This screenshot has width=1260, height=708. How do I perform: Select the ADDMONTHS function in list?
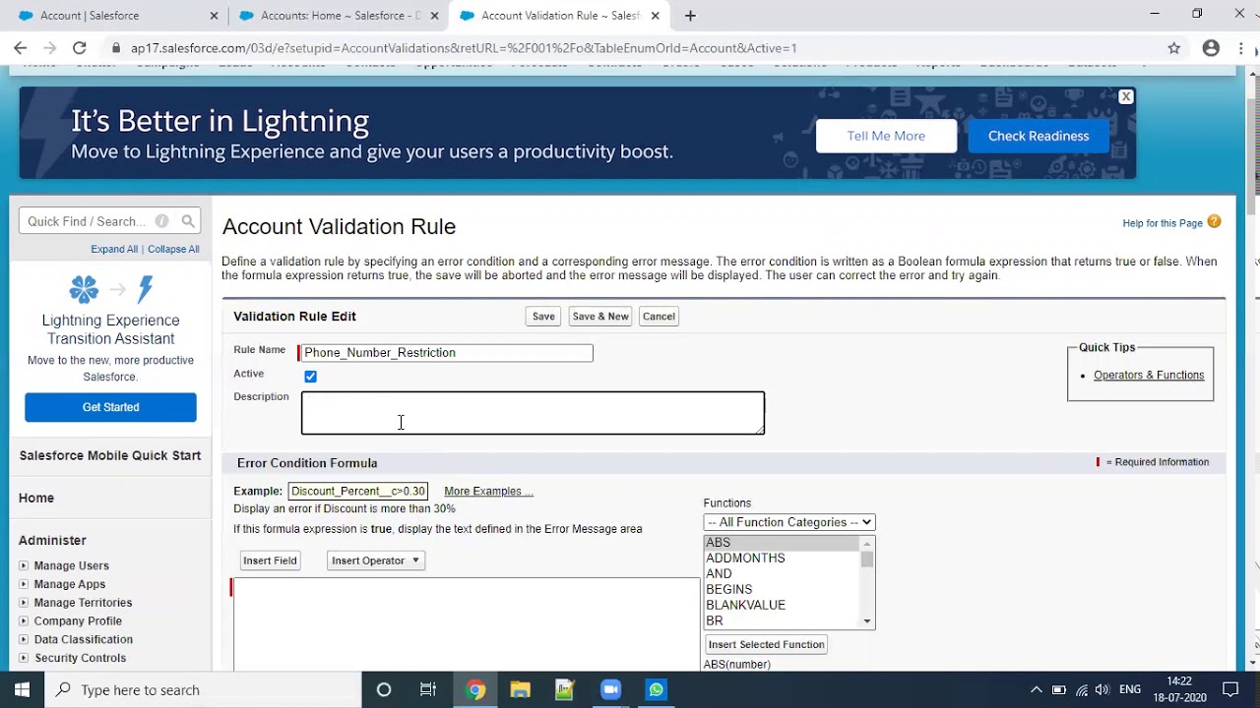(x=745, y=558)
